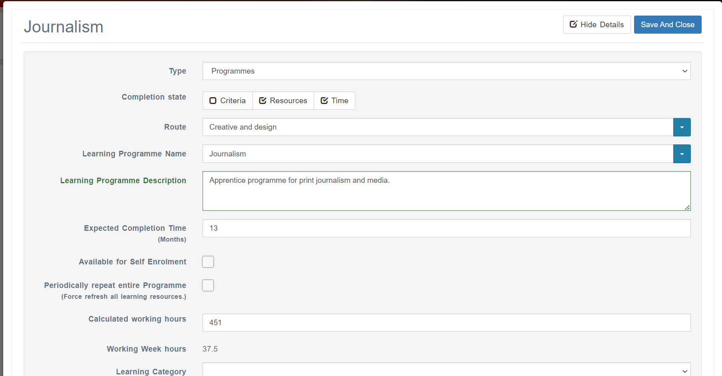
Task: Click the Route field showing Creative and design
Action: (438, 127)
